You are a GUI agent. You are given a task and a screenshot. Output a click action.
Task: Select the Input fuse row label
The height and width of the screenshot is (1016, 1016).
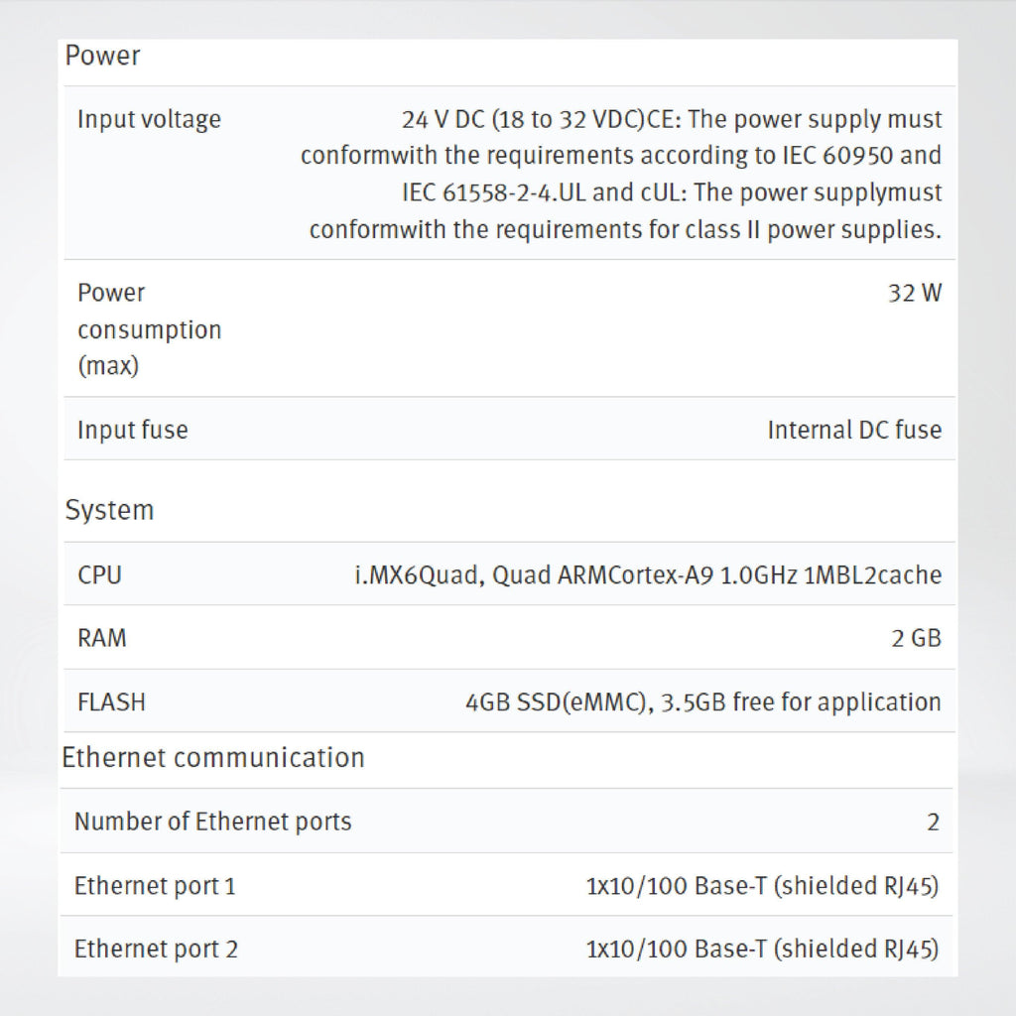[x=133, y=430]
